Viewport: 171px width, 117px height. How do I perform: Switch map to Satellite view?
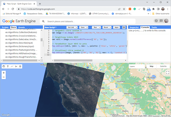coord(163,66)
